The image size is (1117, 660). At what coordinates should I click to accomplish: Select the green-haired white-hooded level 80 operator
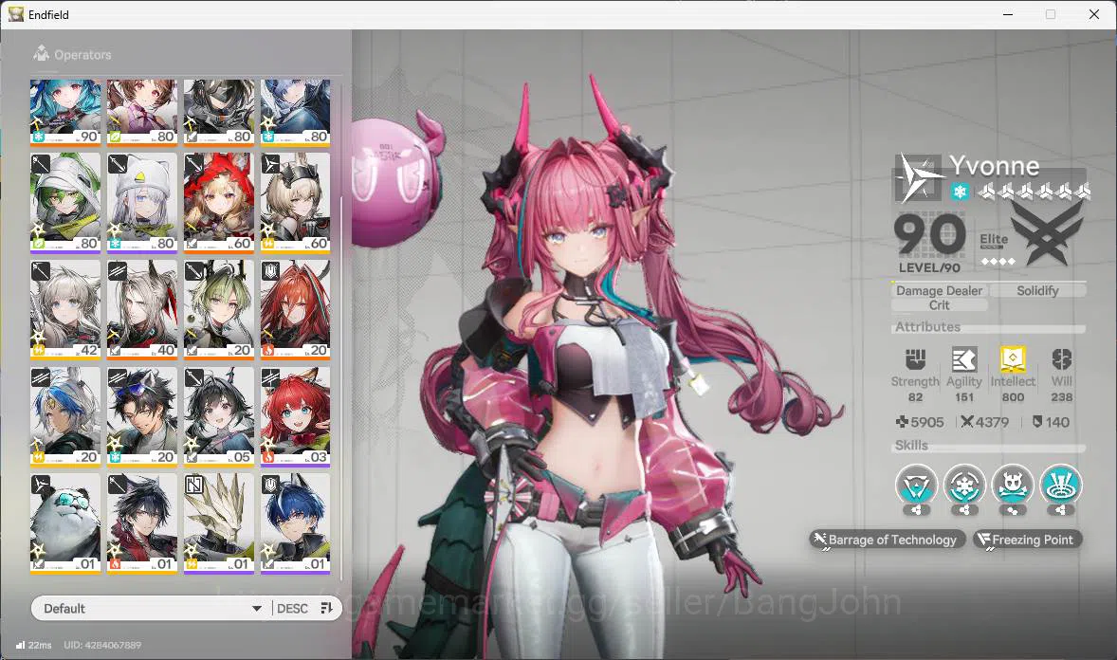(65, 202)
